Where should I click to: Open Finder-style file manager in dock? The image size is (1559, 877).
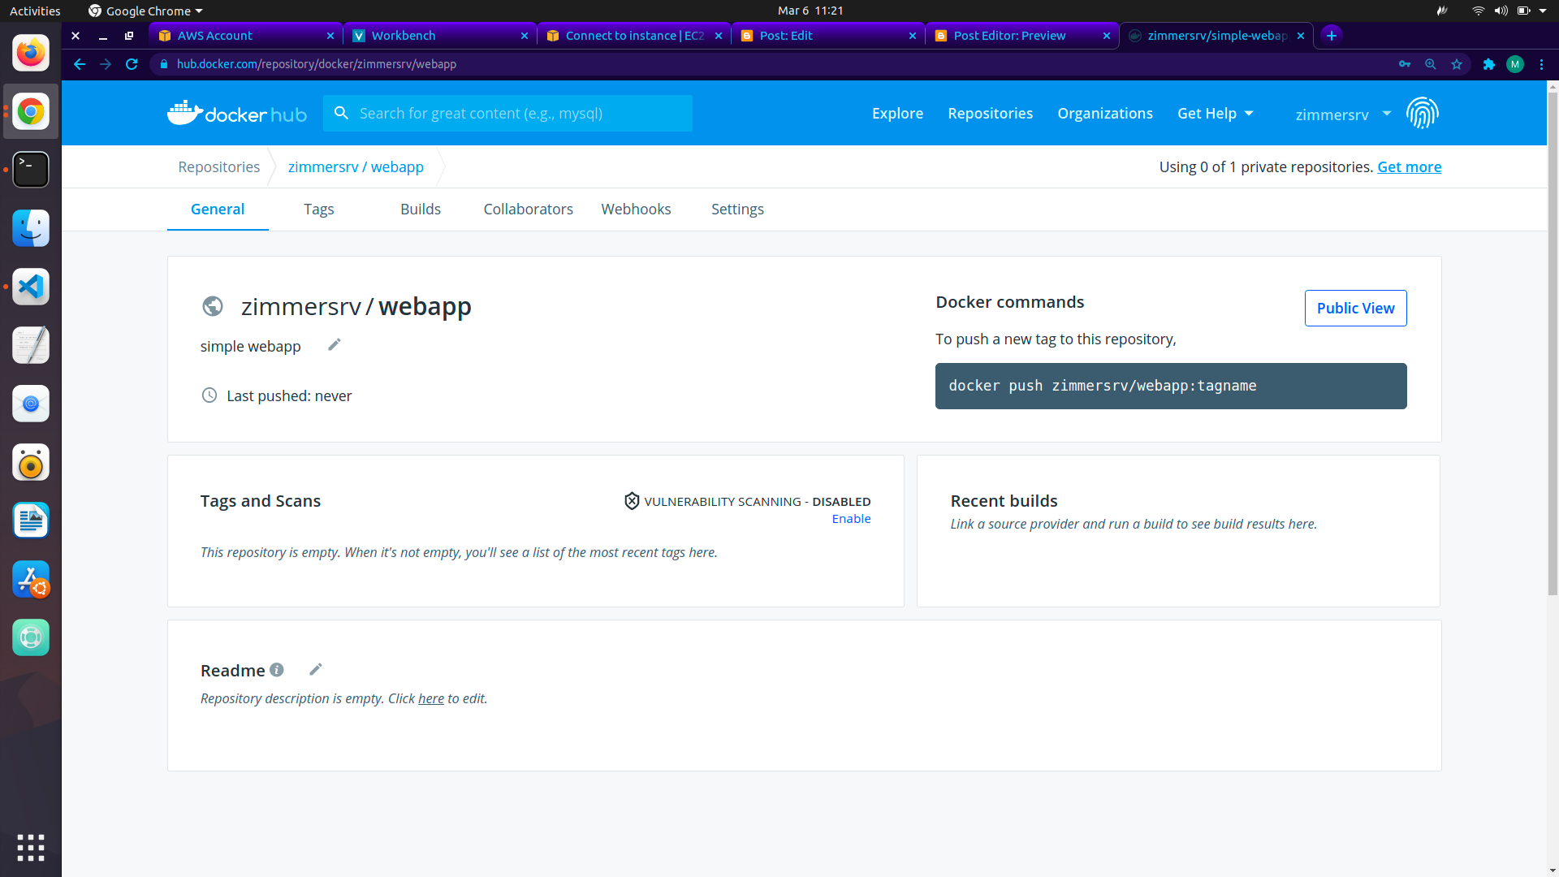[31, 228]
